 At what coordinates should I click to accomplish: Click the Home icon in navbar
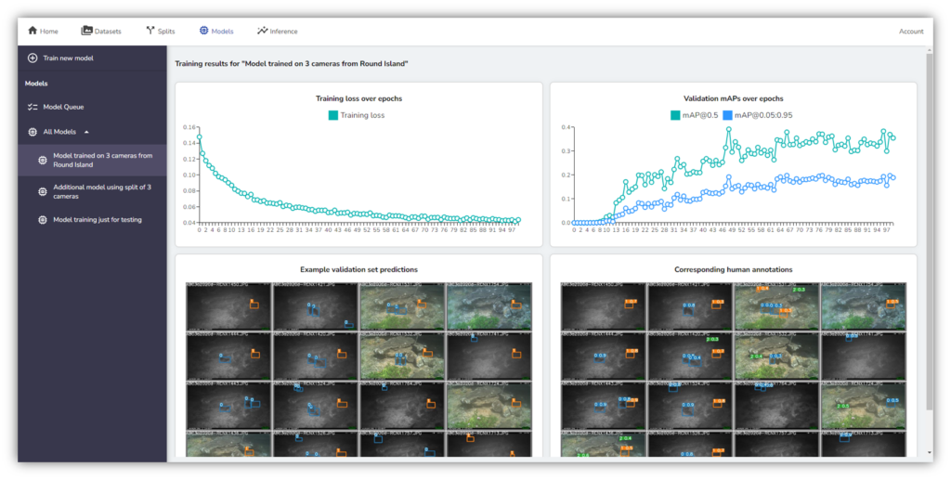point(33,31)
